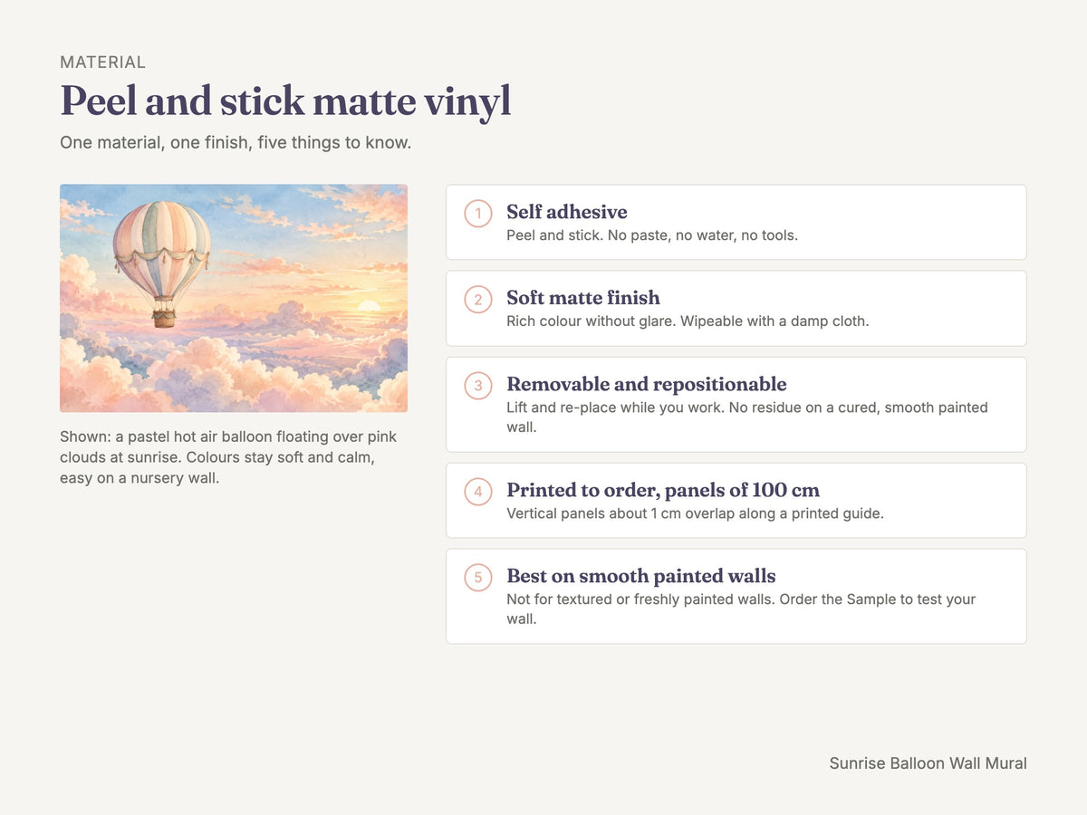Click Best on smooth painted walls heading

(641, 576)
